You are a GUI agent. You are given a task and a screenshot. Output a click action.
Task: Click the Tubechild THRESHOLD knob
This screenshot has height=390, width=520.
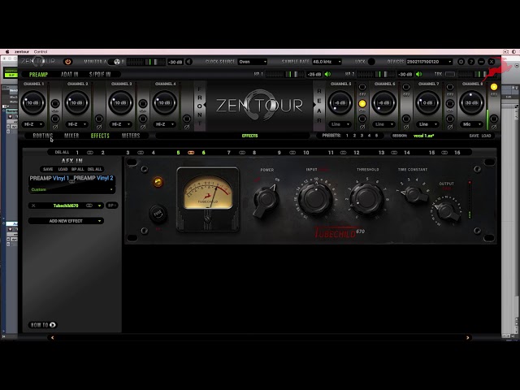[366, 198]
